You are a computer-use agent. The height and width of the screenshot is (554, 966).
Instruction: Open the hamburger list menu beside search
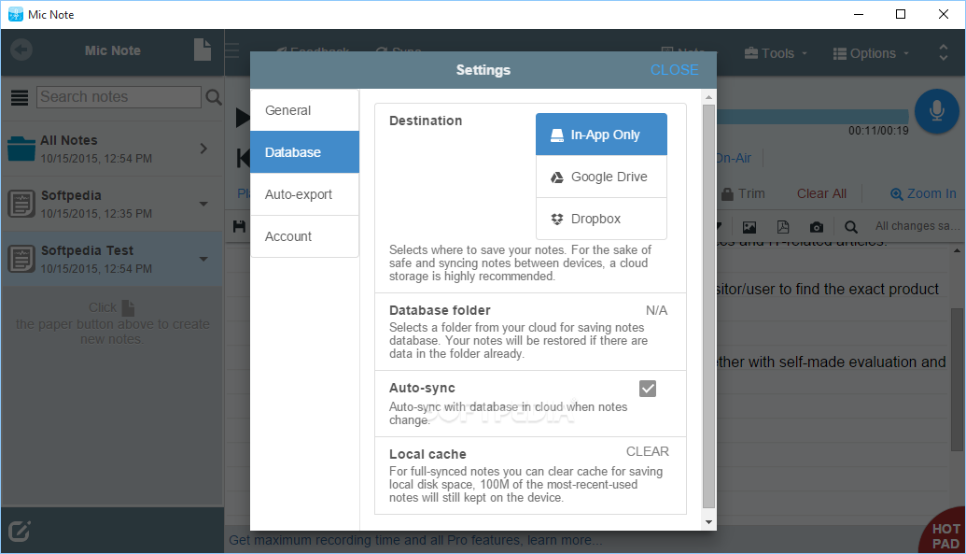click(x=20, y=97)
